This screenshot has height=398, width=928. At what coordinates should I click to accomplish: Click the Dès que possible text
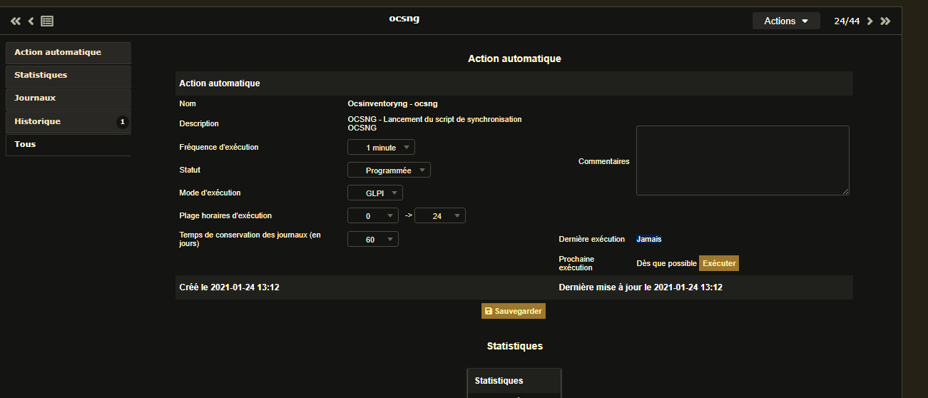pyautogui.click(x=666, y=263)
